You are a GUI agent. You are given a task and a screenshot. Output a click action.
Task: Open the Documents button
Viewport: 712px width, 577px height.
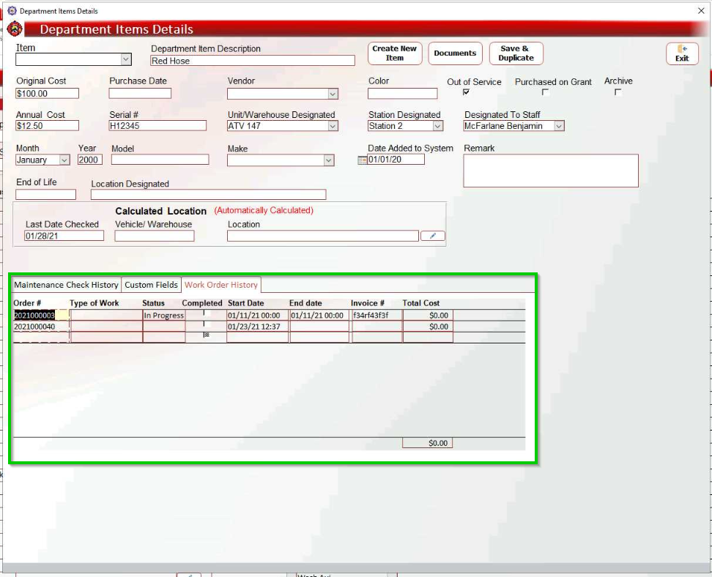point(455,53)
